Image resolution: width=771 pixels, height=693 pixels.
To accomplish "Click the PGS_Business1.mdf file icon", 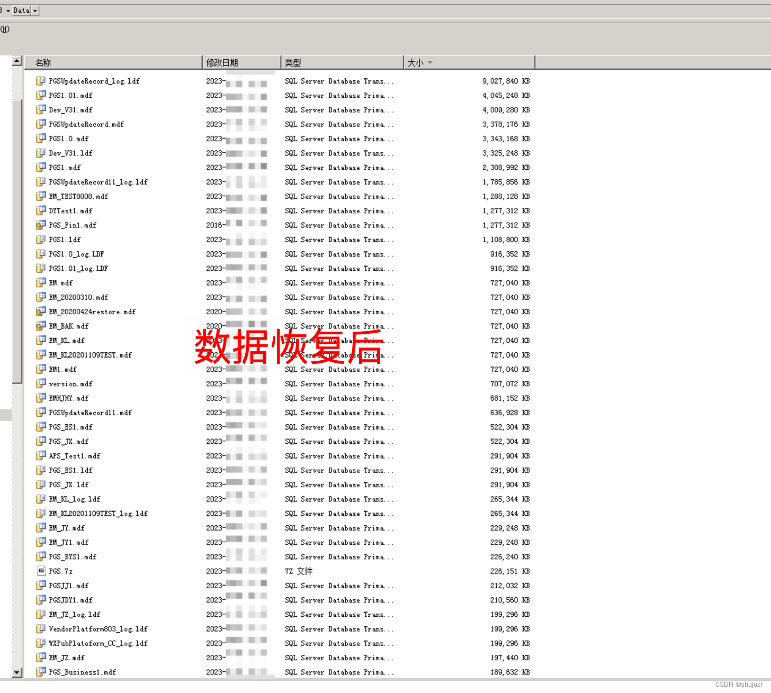I will (41, 672).
